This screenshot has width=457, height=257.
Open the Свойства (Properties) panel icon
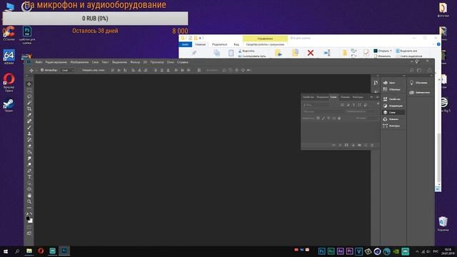[386, 99]
